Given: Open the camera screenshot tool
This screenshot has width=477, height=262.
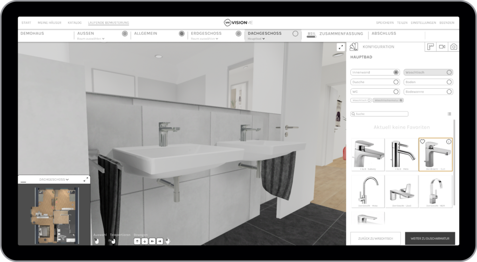Looking at the screenshot, I should point(453,47).
